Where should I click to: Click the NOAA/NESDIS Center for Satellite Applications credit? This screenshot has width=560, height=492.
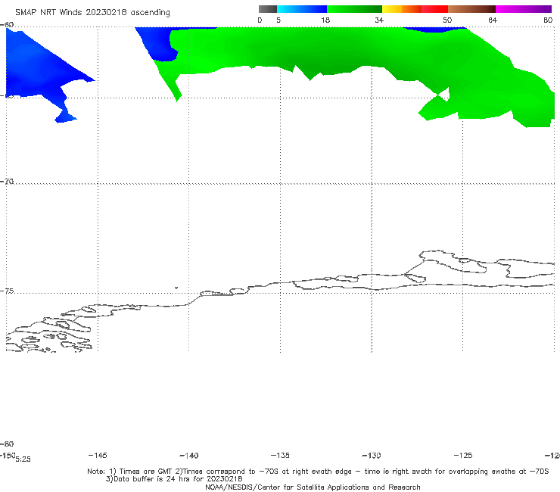pyautogui.click(x=313, y=487)
